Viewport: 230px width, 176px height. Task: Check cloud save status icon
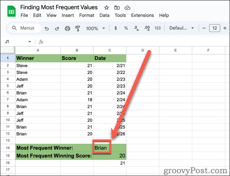(127, 8)
